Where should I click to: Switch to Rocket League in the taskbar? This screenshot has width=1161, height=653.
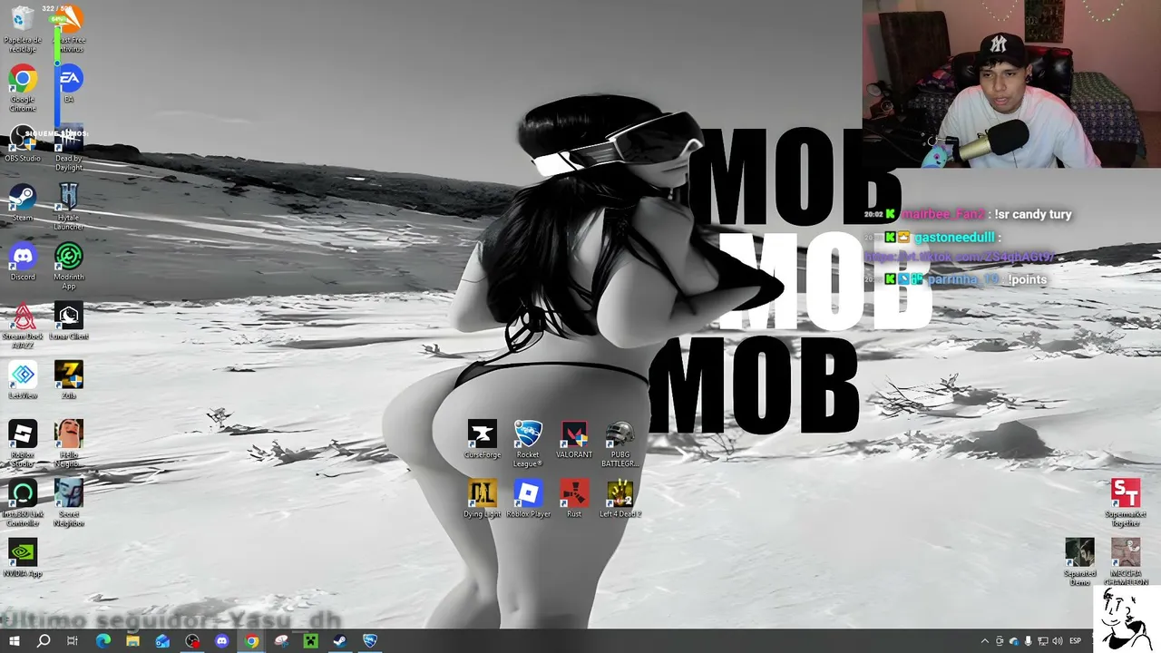coord(369,640)
